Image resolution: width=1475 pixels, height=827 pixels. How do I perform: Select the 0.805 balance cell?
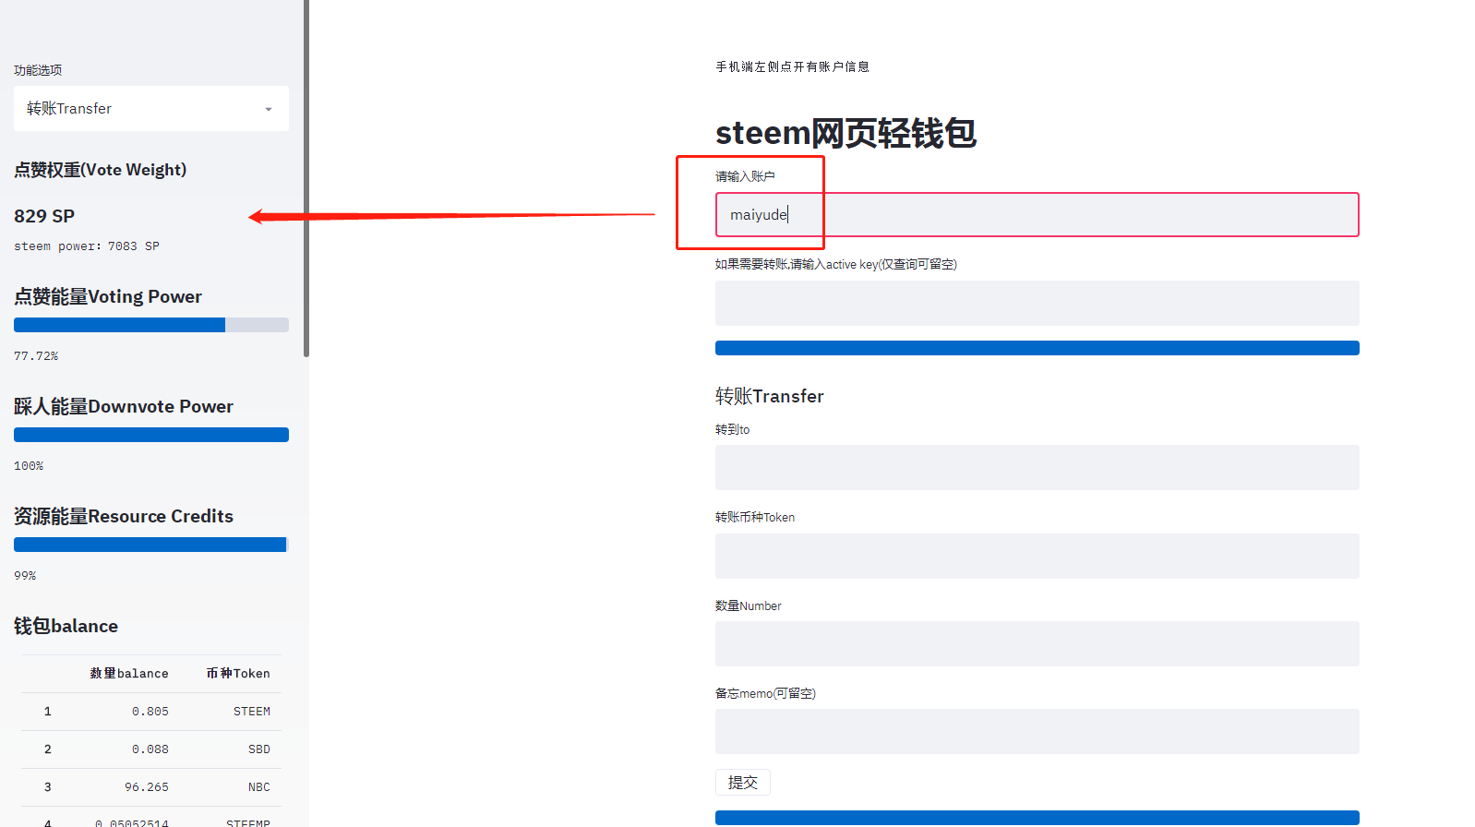pyautogui.click(x=150, y=712)
